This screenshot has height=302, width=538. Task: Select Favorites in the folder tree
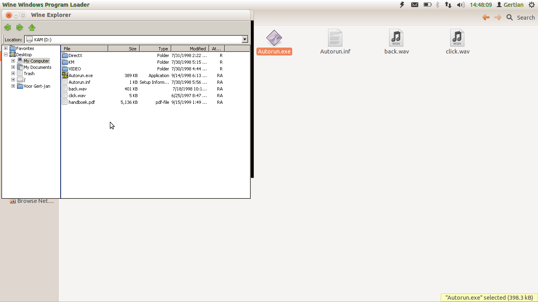[25, 48]
